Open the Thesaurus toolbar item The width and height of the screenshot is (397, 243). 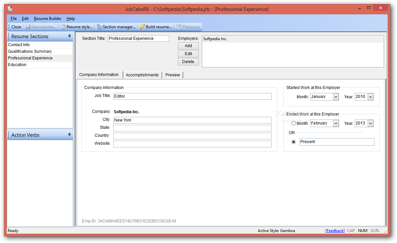(x=189, y=27)
